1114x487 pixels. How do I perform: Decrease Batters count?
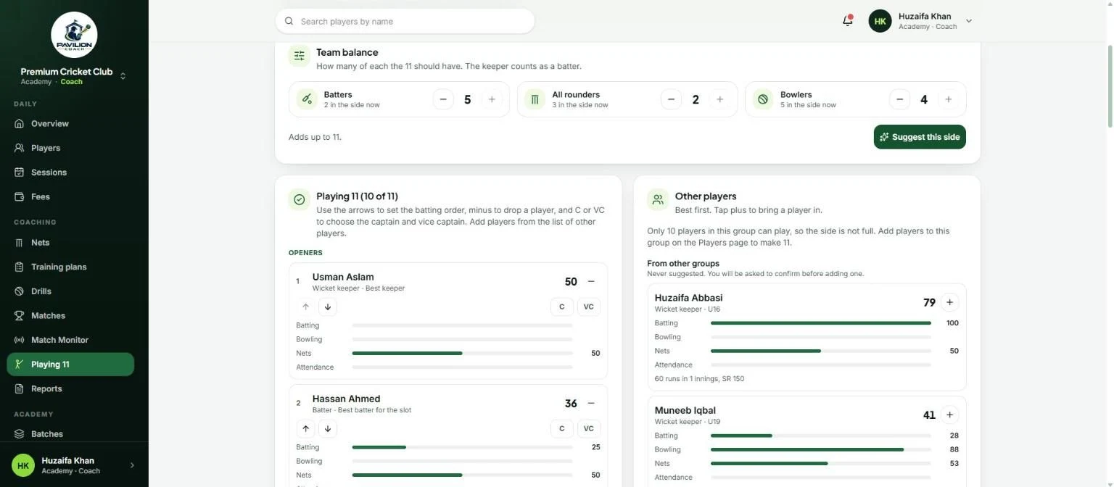point(443,99)
